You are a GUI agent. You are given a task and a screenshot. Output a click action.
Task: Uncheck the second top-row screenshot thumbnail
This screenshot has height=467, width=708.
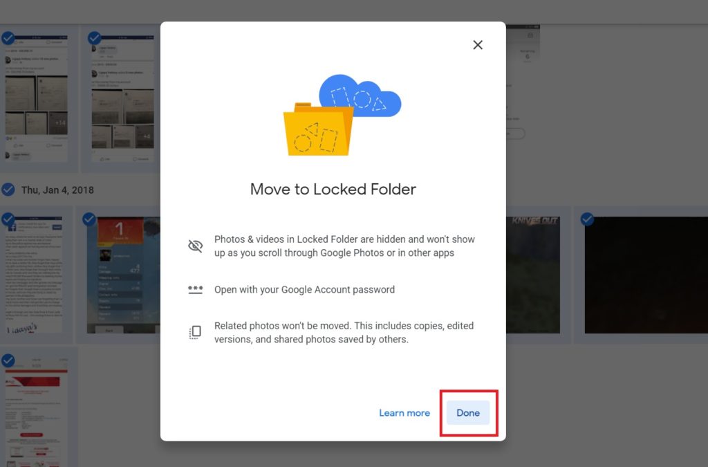pyautogui.click(x=94, y=38)
